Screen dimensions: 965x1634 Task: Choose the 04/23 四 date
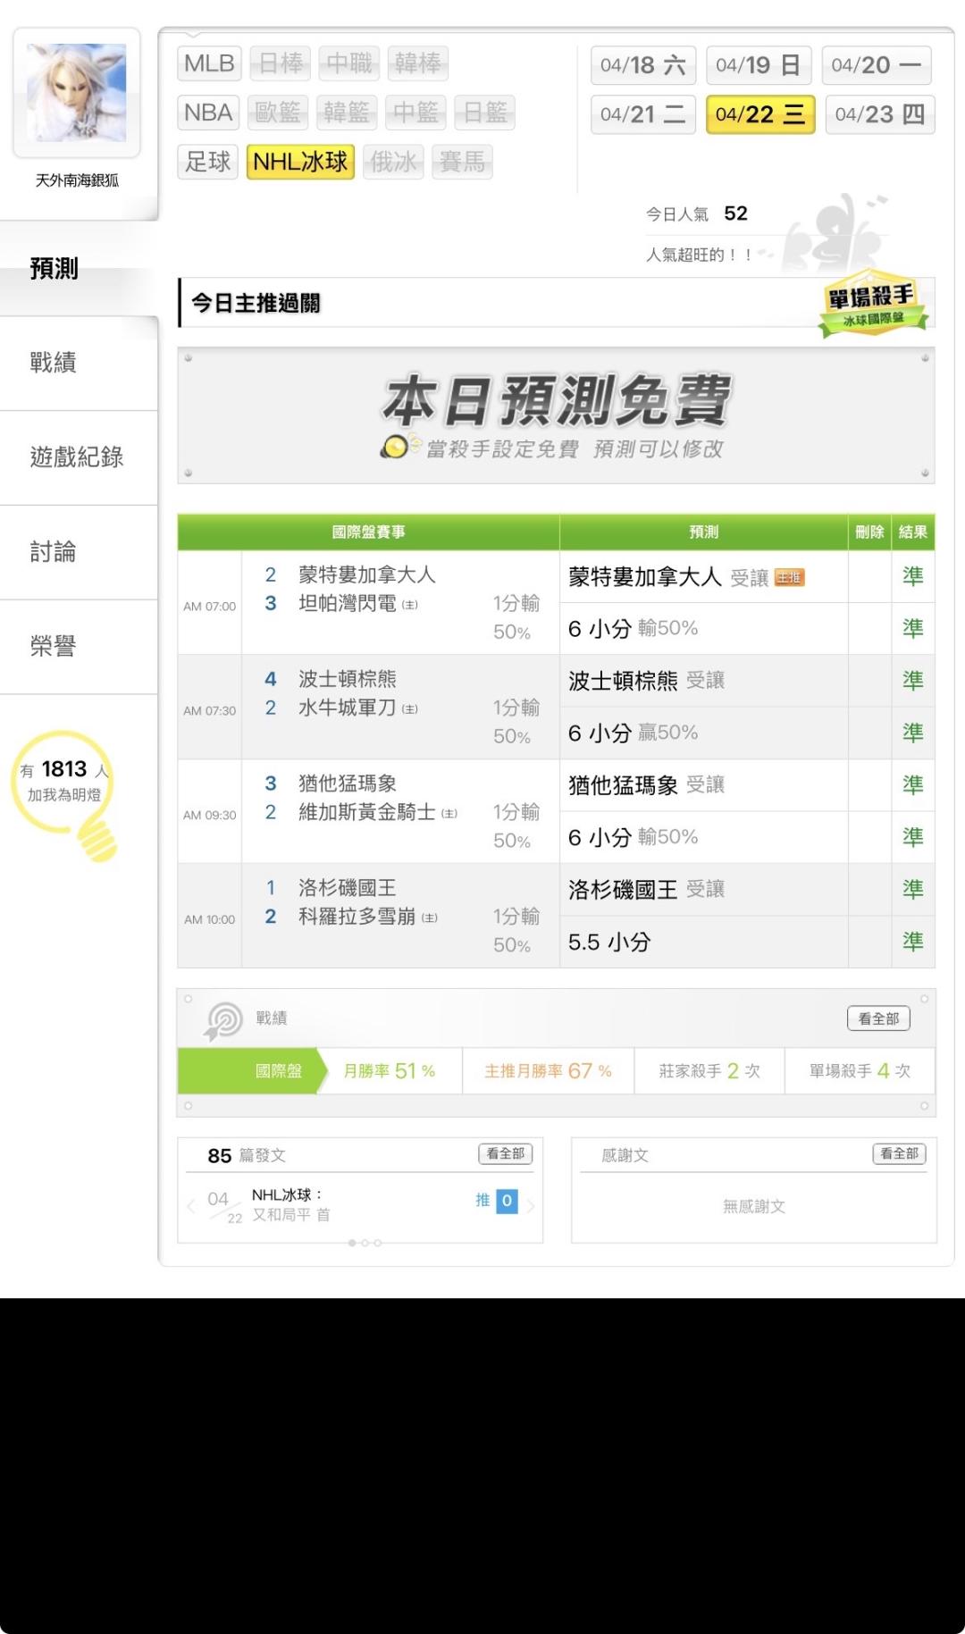pyautogui.click(x=879, y=115)
